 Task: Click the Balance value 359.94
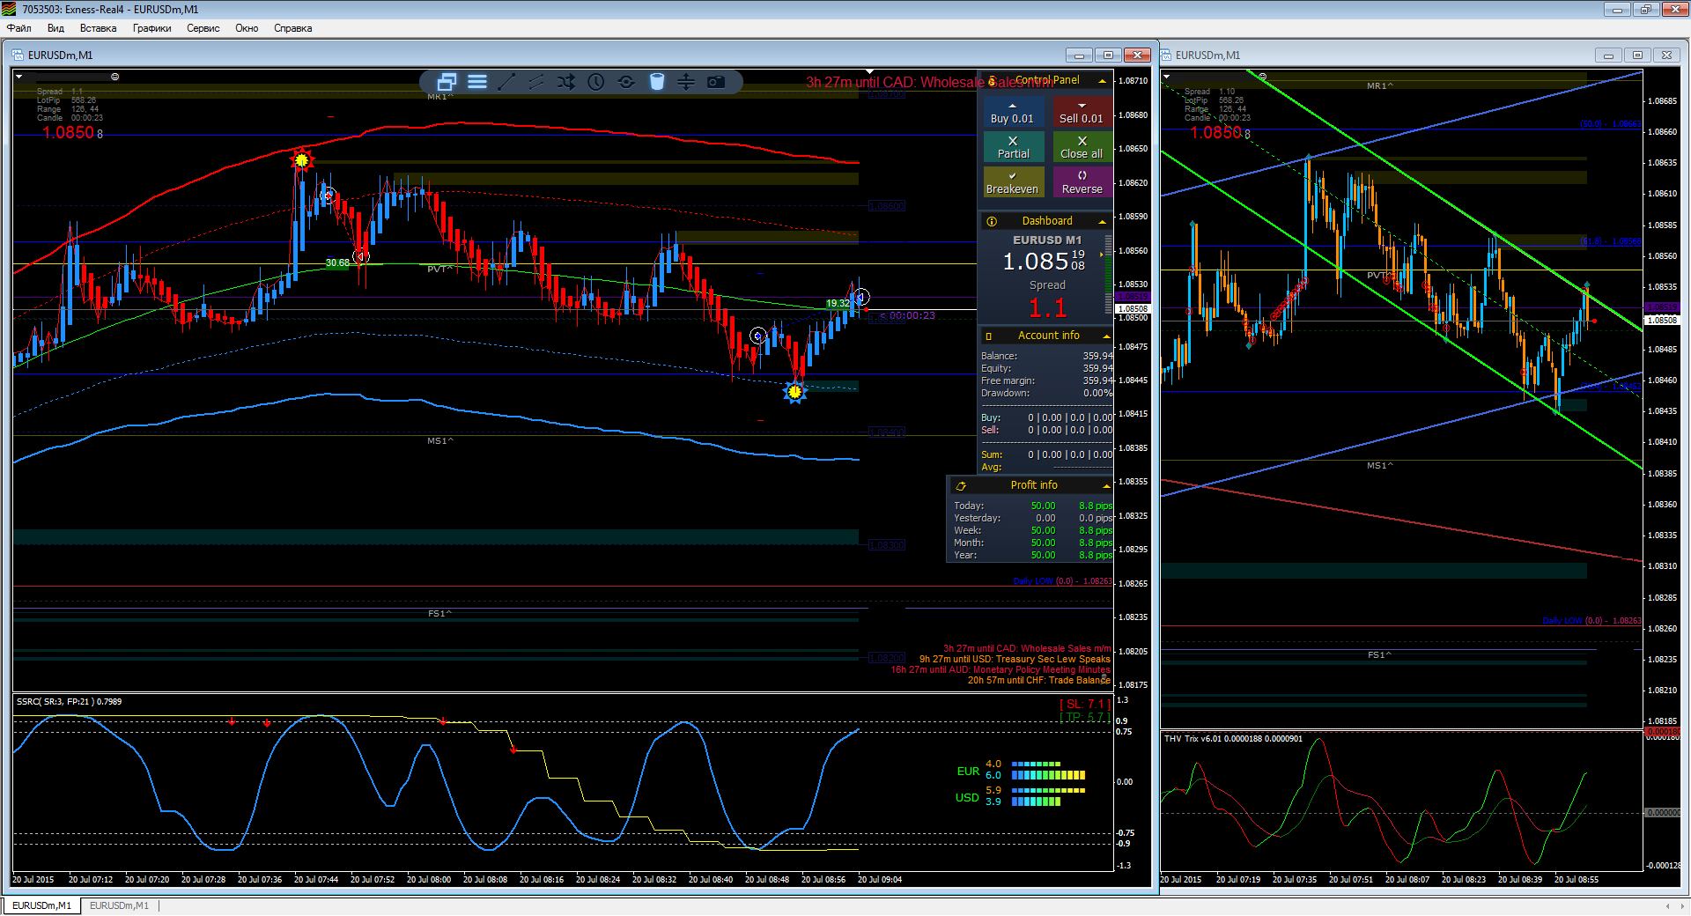coord(1097,356)
